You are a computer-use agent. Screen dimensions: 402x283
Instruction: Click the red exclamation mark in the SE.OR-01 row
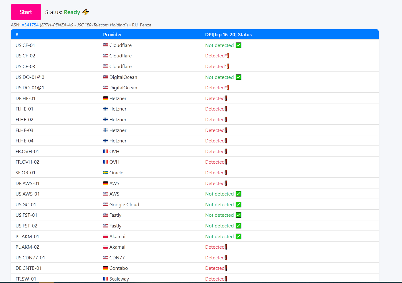coord(226,173)
